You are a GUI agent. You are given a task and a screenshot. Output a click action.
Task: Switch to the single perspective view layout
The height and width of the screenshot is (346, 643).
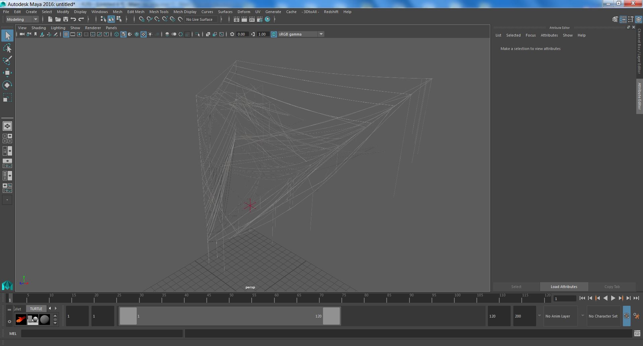[x=7, y=126]
